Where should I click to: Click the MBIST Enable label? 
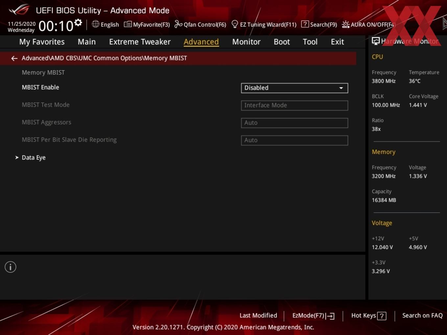40,87
